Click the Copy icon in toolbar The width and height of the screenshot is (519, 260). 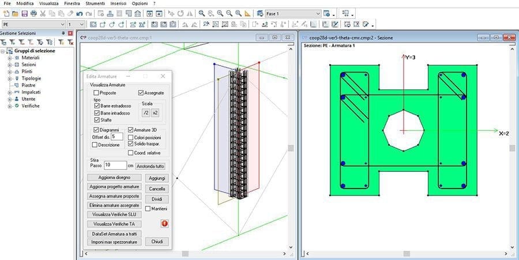coord(52,14)
